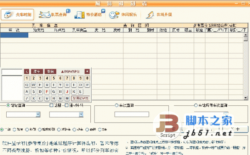
Task: Tap the Y key on soft keyboard
Action: (60, 85)
